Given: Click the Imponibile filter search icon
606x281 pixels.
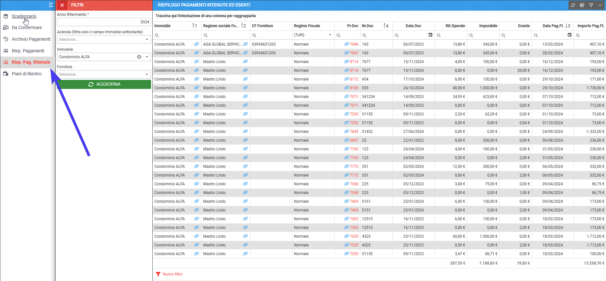Looking at the screenshot, I should pos(471,35).
